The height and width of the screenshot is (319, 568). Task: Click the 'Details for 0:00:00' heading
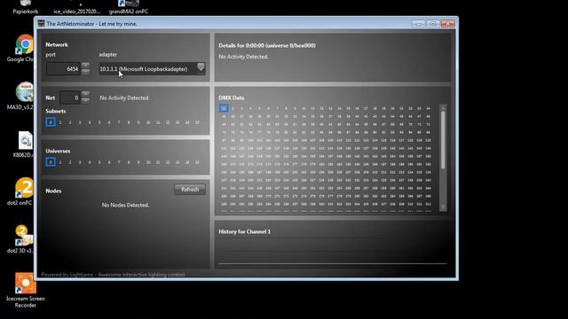267,45
